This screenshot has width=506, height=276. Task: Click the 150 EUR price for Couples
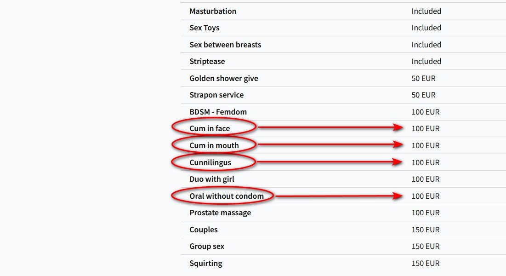click(425, 230)
